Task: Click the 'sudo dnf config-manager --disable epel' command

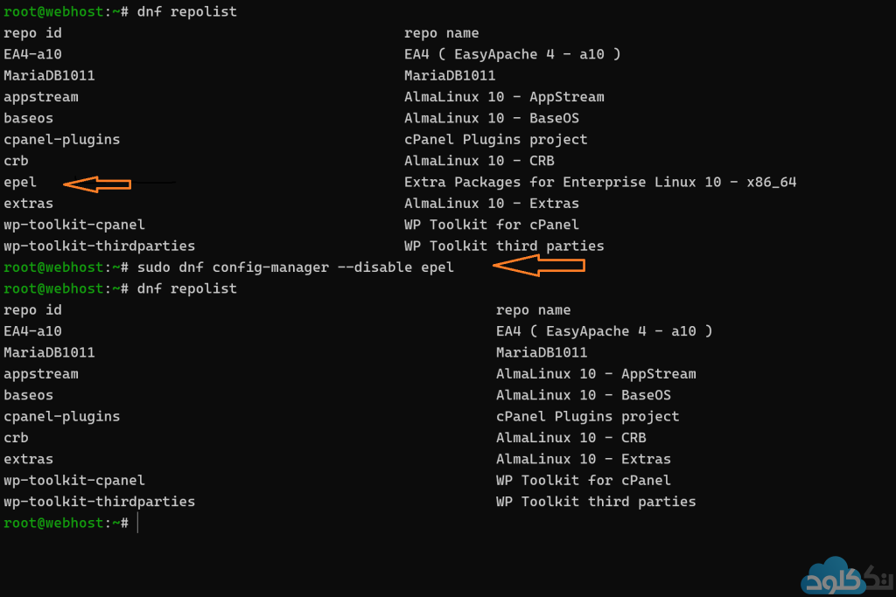Action: click(296, 267)
